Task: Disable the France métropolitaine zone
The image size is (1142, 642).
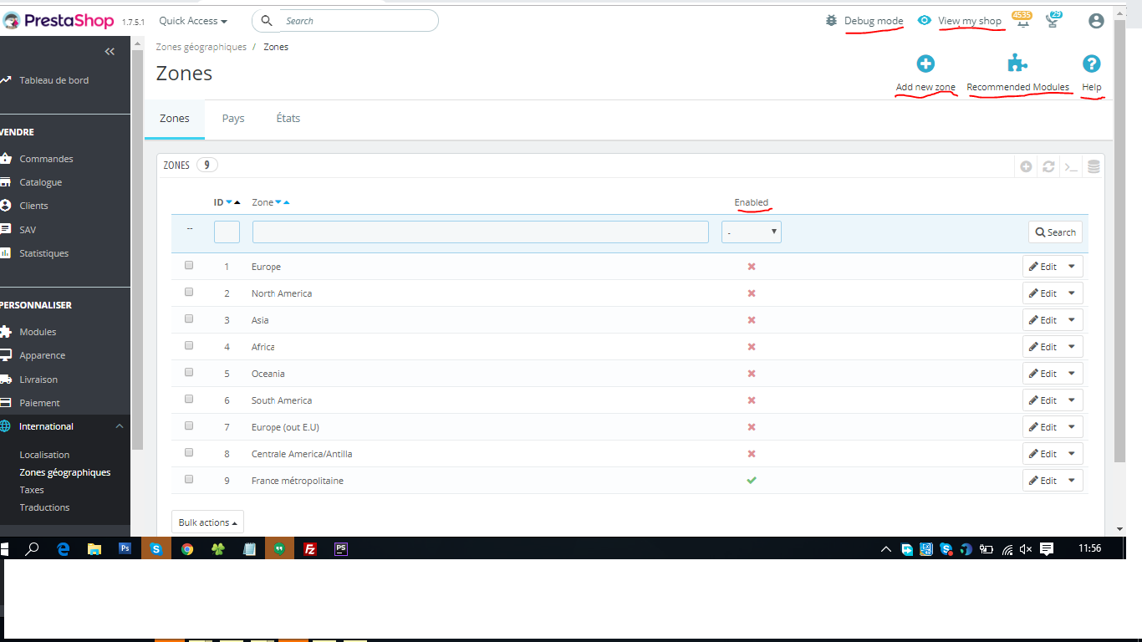Action: (x=752, y=481)
